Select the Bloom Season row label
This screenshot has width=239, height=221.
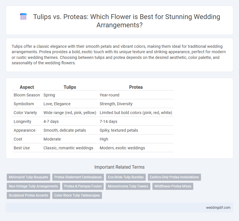pos(27,95)
